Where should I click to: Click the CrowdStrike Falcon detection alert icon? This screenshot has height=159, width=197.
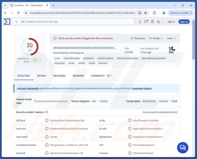(x=47, y=145)
